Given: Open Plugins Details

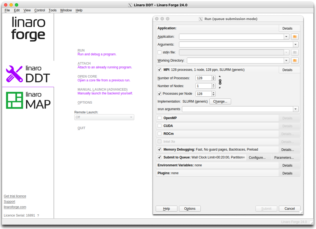Looking at the screenshot, I should pos(289,173).
